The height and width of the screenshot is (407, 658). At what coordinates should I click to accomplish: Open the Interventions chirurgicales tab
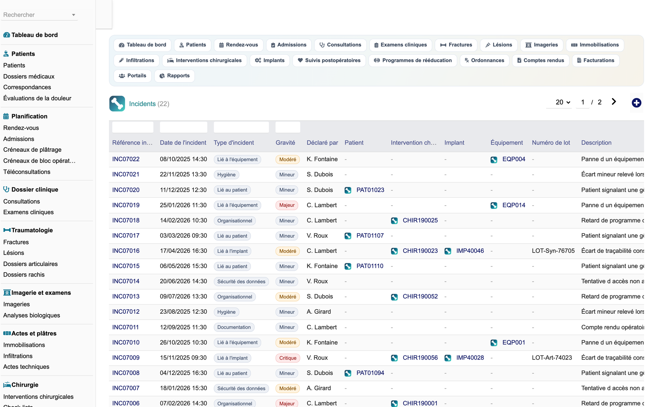(205, 61)
